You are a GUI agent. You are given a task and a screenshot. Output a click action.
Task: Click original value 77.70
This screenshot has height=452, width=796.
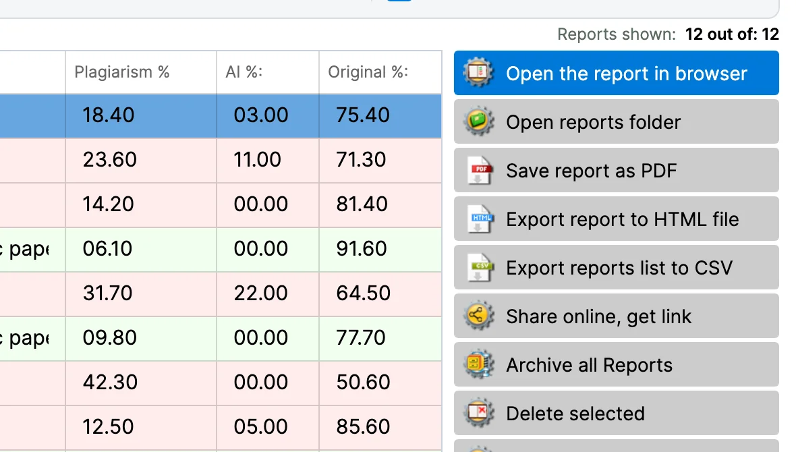(x=361, y=338)
